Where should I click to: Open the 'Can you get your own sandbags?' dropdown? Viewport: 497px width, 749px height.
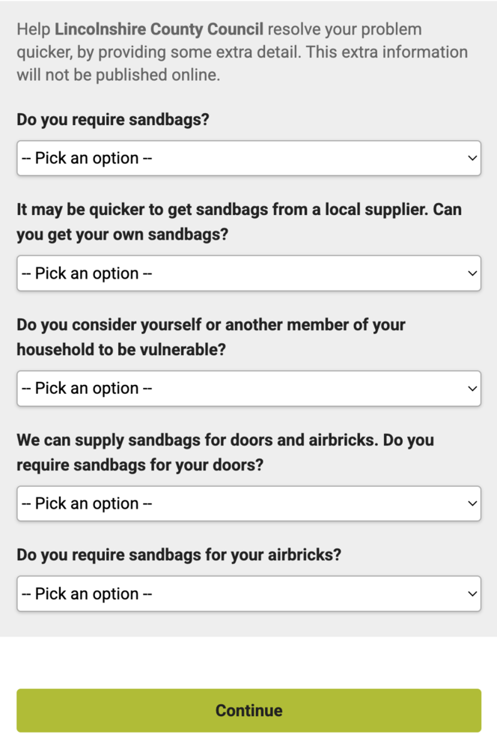[x=248, y=273]
